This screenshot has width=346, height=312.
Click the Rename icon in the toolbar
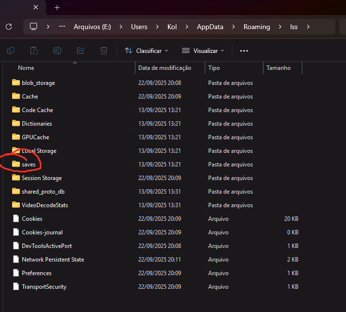[57, 50]
